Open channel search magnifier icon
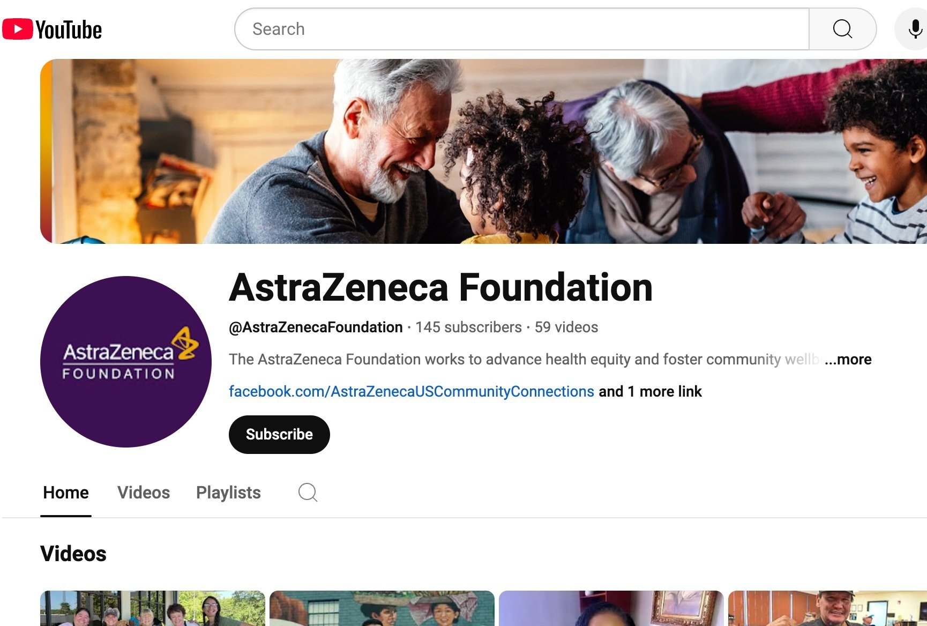The image size is (927, 626). coord(308,492)
